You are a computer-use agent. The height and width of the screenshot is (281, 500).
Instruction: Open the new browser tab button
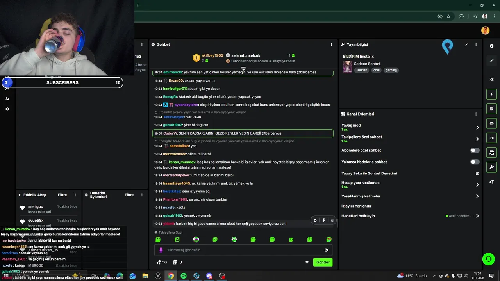[x=138, y=5]
